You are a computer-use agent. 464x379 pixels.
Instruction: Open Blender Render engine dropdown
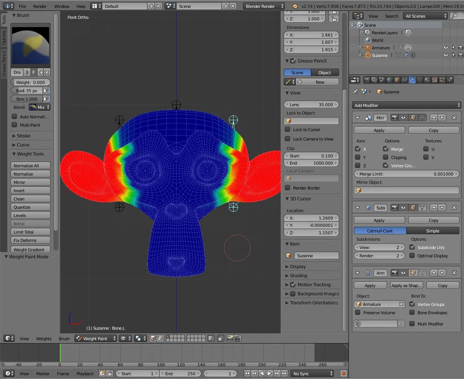264,6
